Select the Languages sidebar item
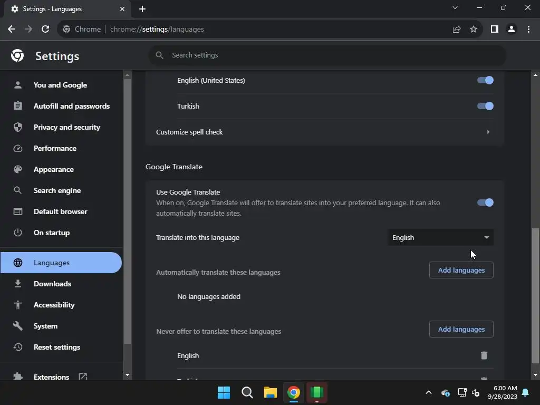The image size is (540, 405). 61,263
